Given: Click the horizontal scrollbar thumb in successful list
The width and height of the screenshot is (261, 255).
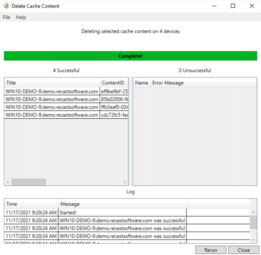Looking at the screenshot, I should (x=28, y=182).
